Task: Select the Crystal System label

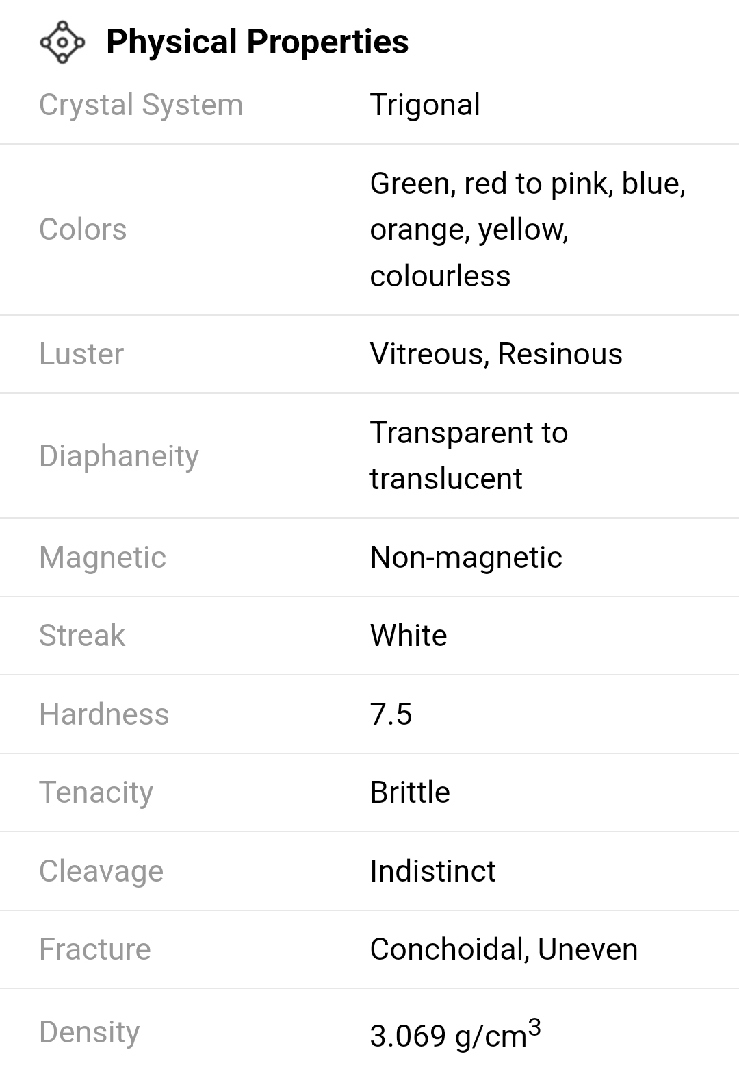Action: click(141, 105)
